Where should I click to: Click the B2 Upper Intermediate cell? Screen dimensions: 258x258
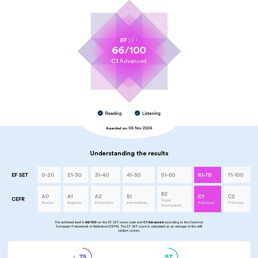coord(174,199)
